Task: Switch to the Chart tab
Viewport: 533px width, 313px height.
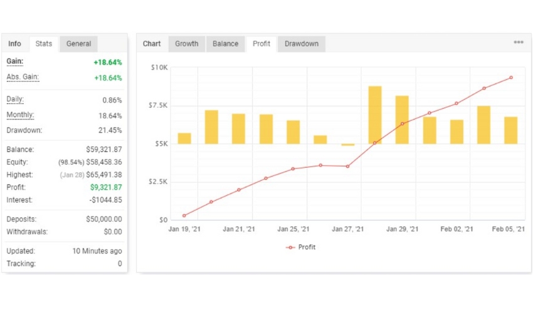Action: (152, 44)
